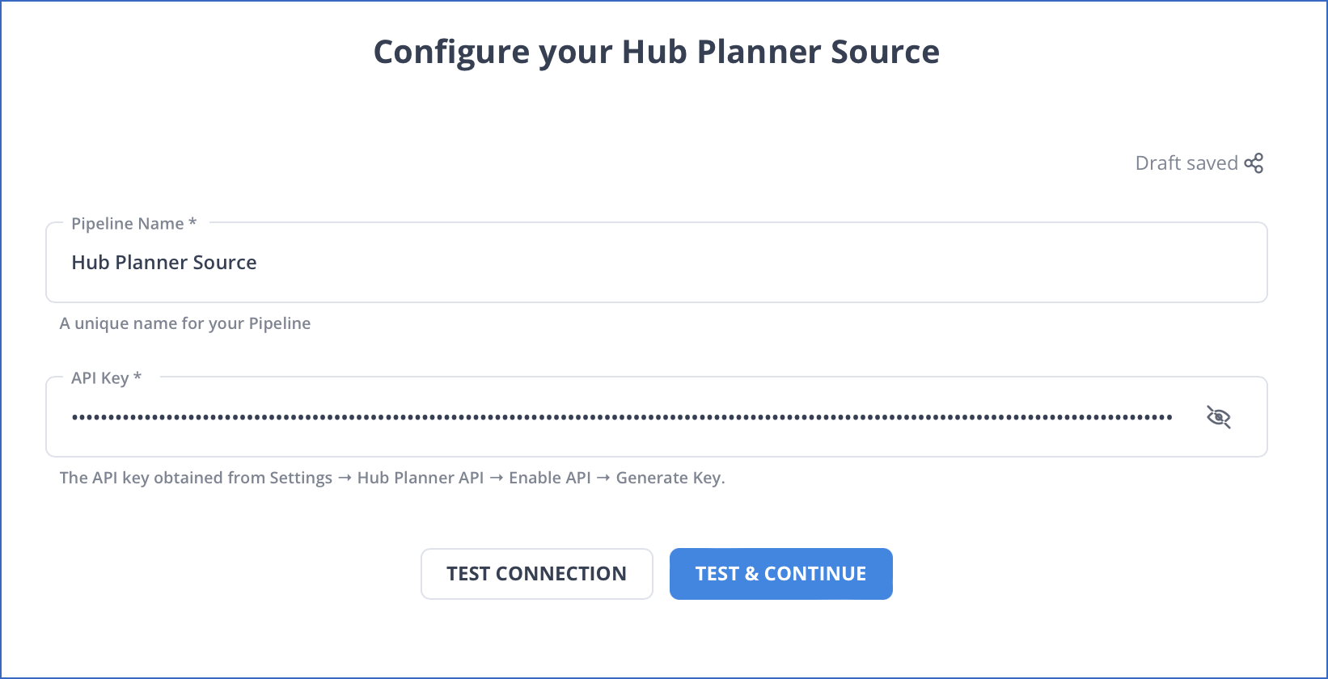
Task: Open the share options via the connected-nodes icon
Action: pos(1254,162)
